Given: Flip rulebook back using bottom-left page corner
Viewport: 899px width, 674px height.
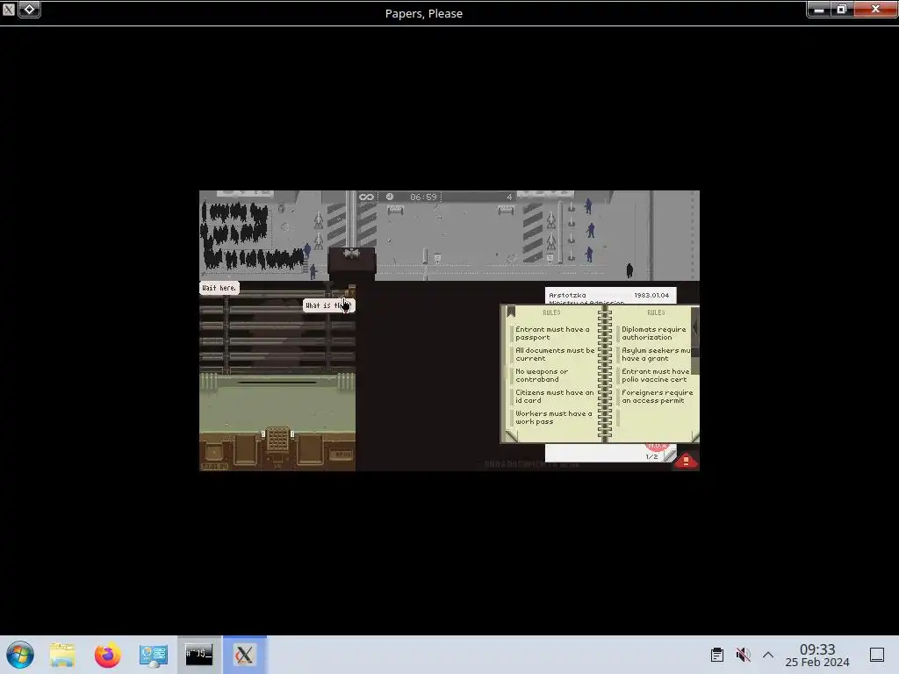Looking at the screenshot, I should click(510, 436).
